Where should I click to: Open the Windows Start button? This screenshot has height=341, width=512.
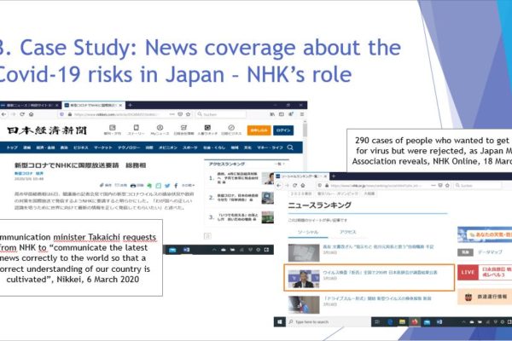[x=280, y=322]
